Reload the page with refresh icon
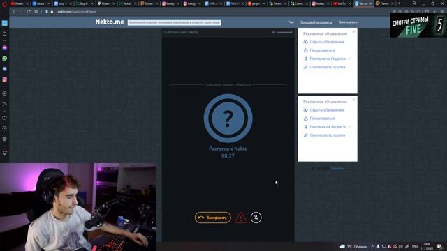Viewport: 447px width, 251px height. 29,12
